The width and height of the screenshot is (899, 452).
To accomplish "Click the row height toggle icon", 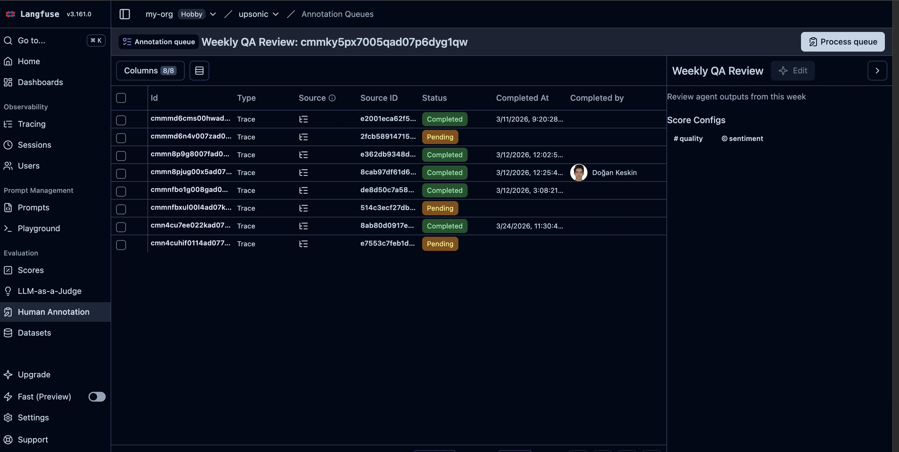I will pyautogui.click(x=199, y=70).
